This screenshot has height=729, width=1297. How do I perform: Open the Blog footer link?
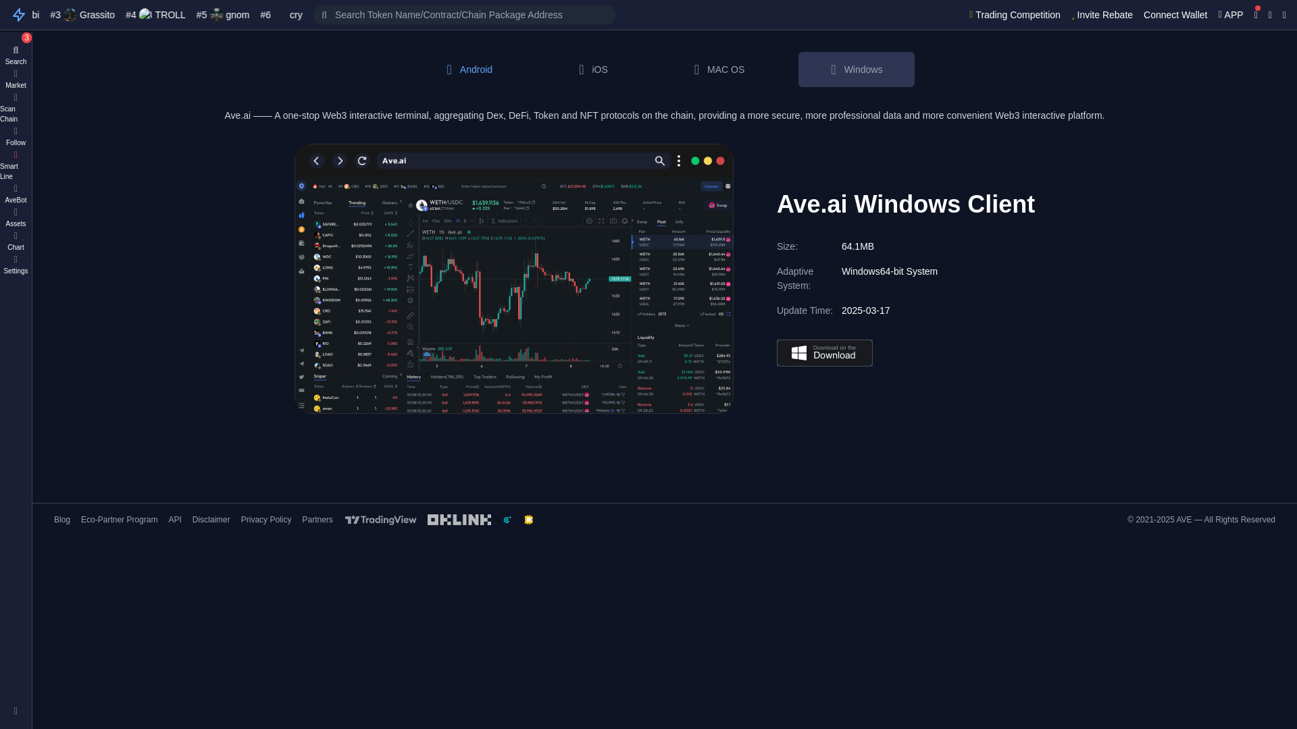tap(62, 520)
